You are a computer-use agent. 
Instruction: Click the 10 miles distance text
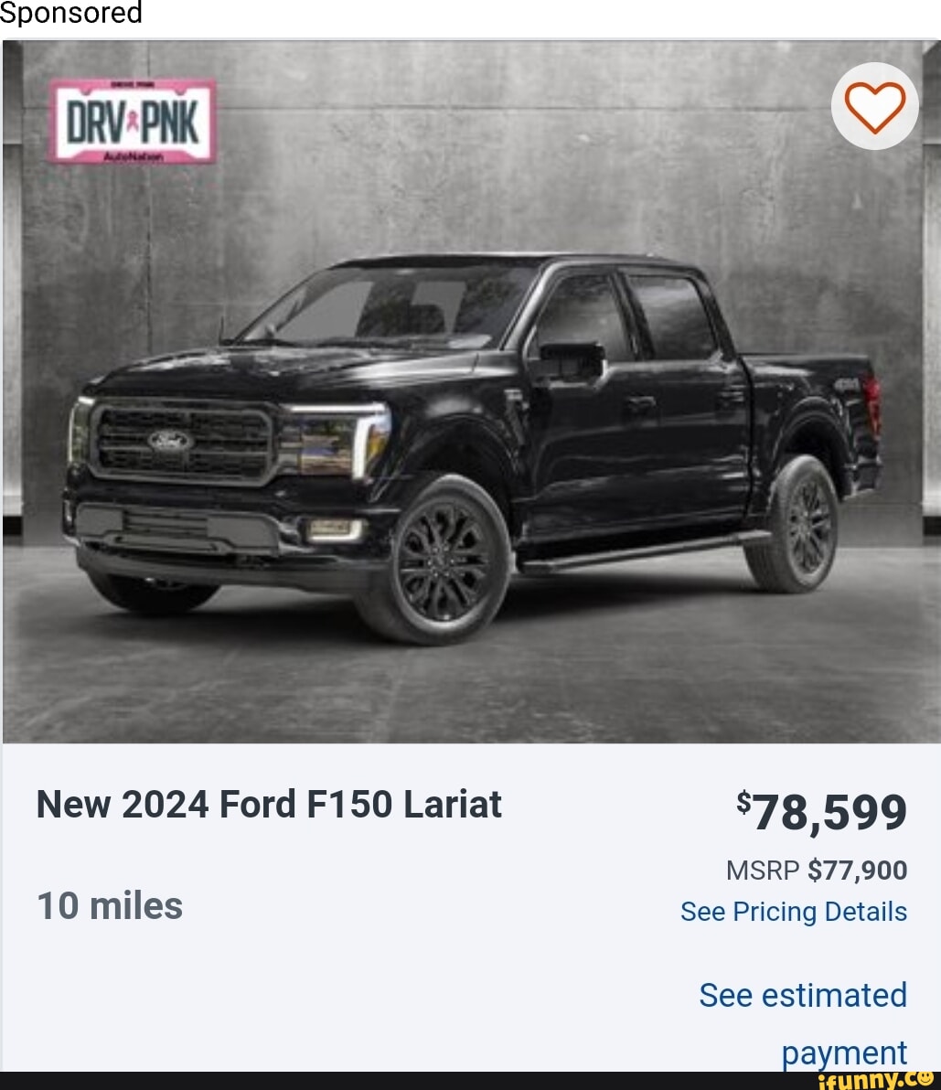point(109,906)
